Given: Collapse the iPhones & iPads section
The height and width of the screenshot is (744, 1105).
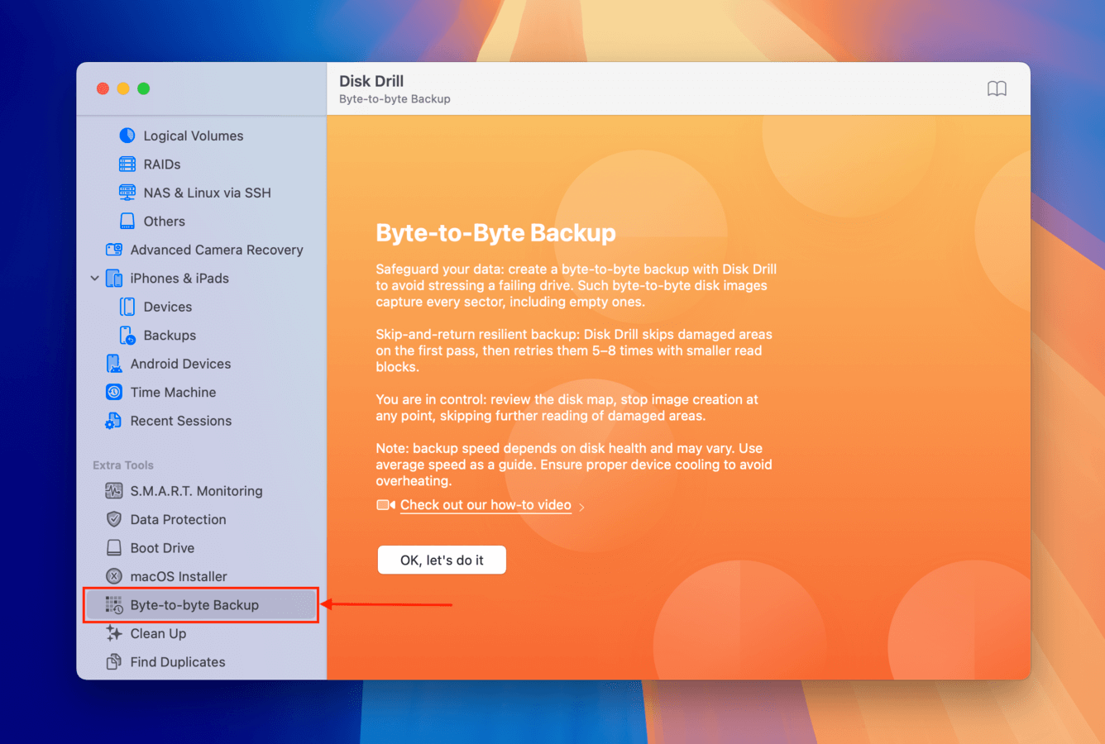Looking at the screenshot, I should (x=94, y=279).
